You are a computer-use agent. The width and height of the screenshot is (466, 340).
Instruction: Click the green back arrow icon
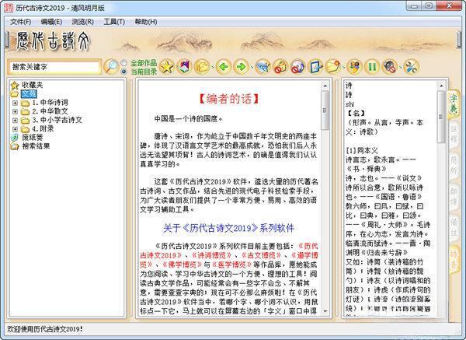(222, 67)
